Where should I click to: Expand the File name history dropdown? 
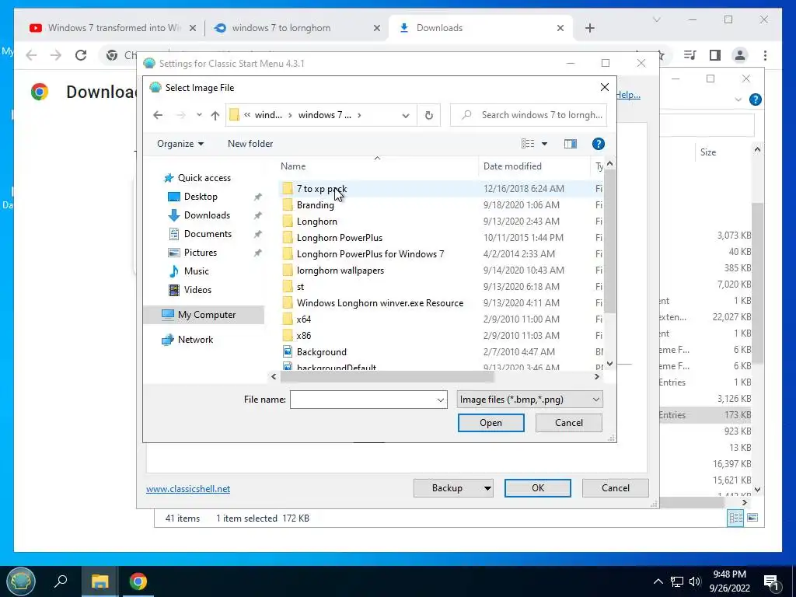click(x=440, y=400)
